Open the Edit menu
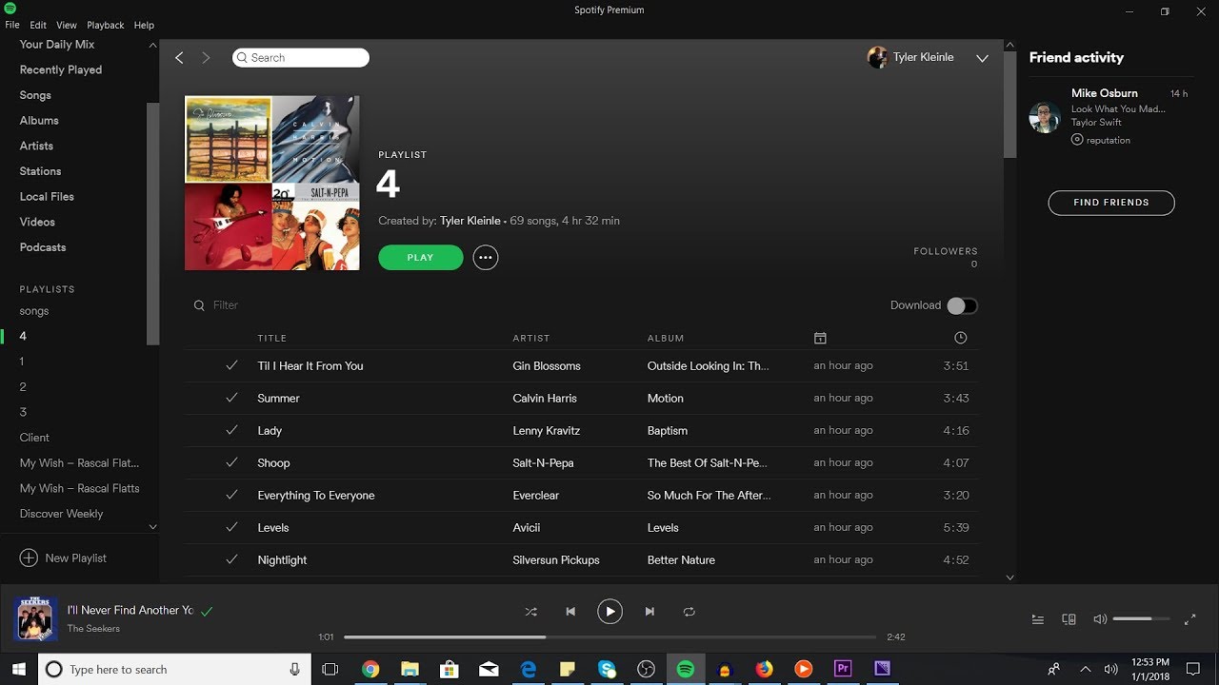This screenshot has width=1219, height=685. (38, 25)
